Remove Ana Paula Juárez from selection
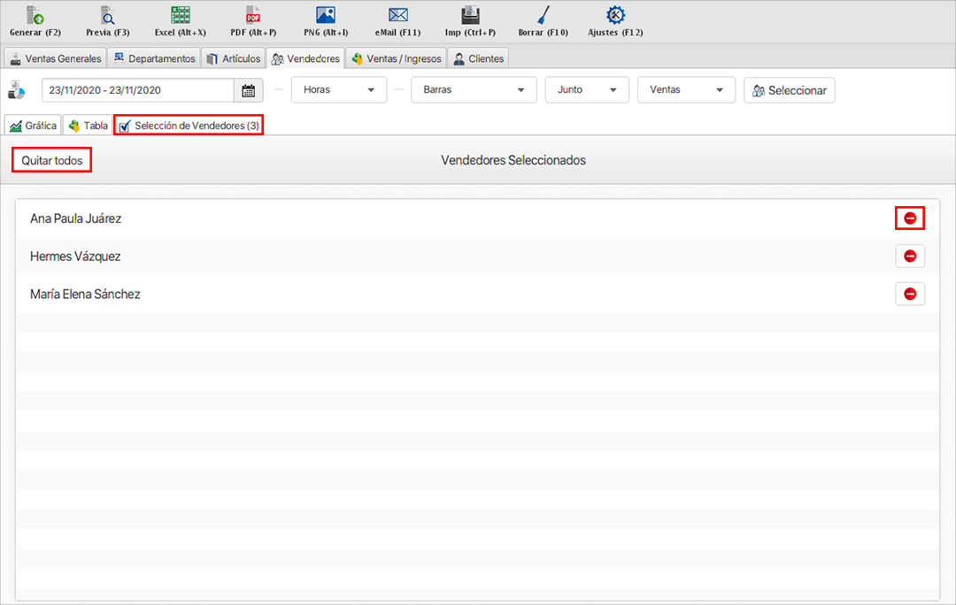The width and height of the screenshot is (956, 605). 910,218
